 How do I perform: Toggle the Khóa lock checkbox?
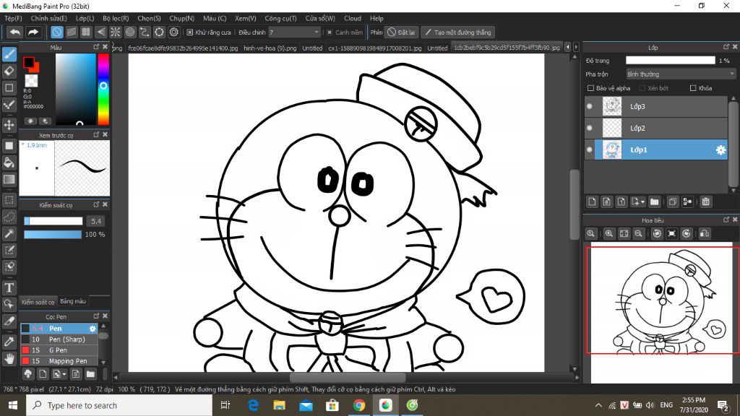[x=693, y=88]
